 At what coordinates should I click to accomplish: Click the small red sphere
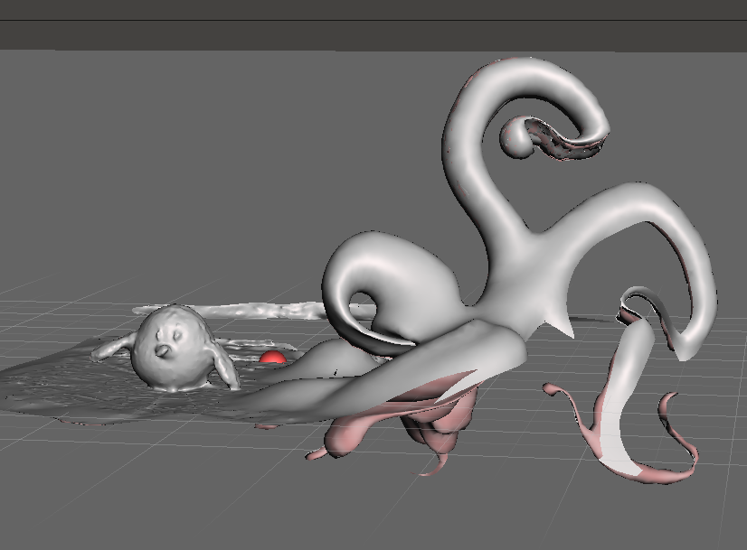(272, 359)
